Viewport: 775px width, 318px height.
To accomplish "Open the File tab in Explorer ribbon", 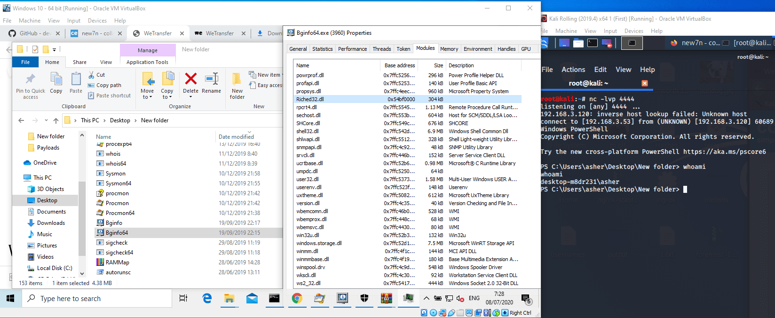I will coord(25,62).
